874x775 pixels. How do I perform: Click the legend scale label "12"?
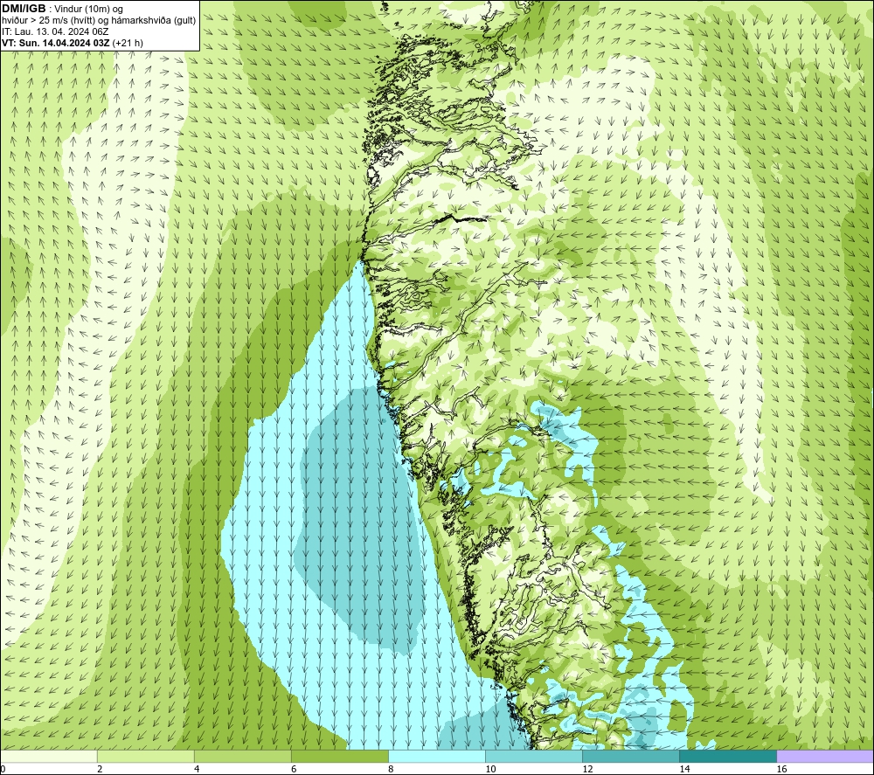pyautogui.click(x=587, y=769)
